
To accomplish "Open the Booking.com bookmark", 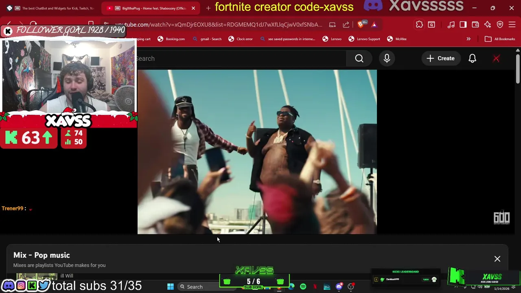I will 171,39.
